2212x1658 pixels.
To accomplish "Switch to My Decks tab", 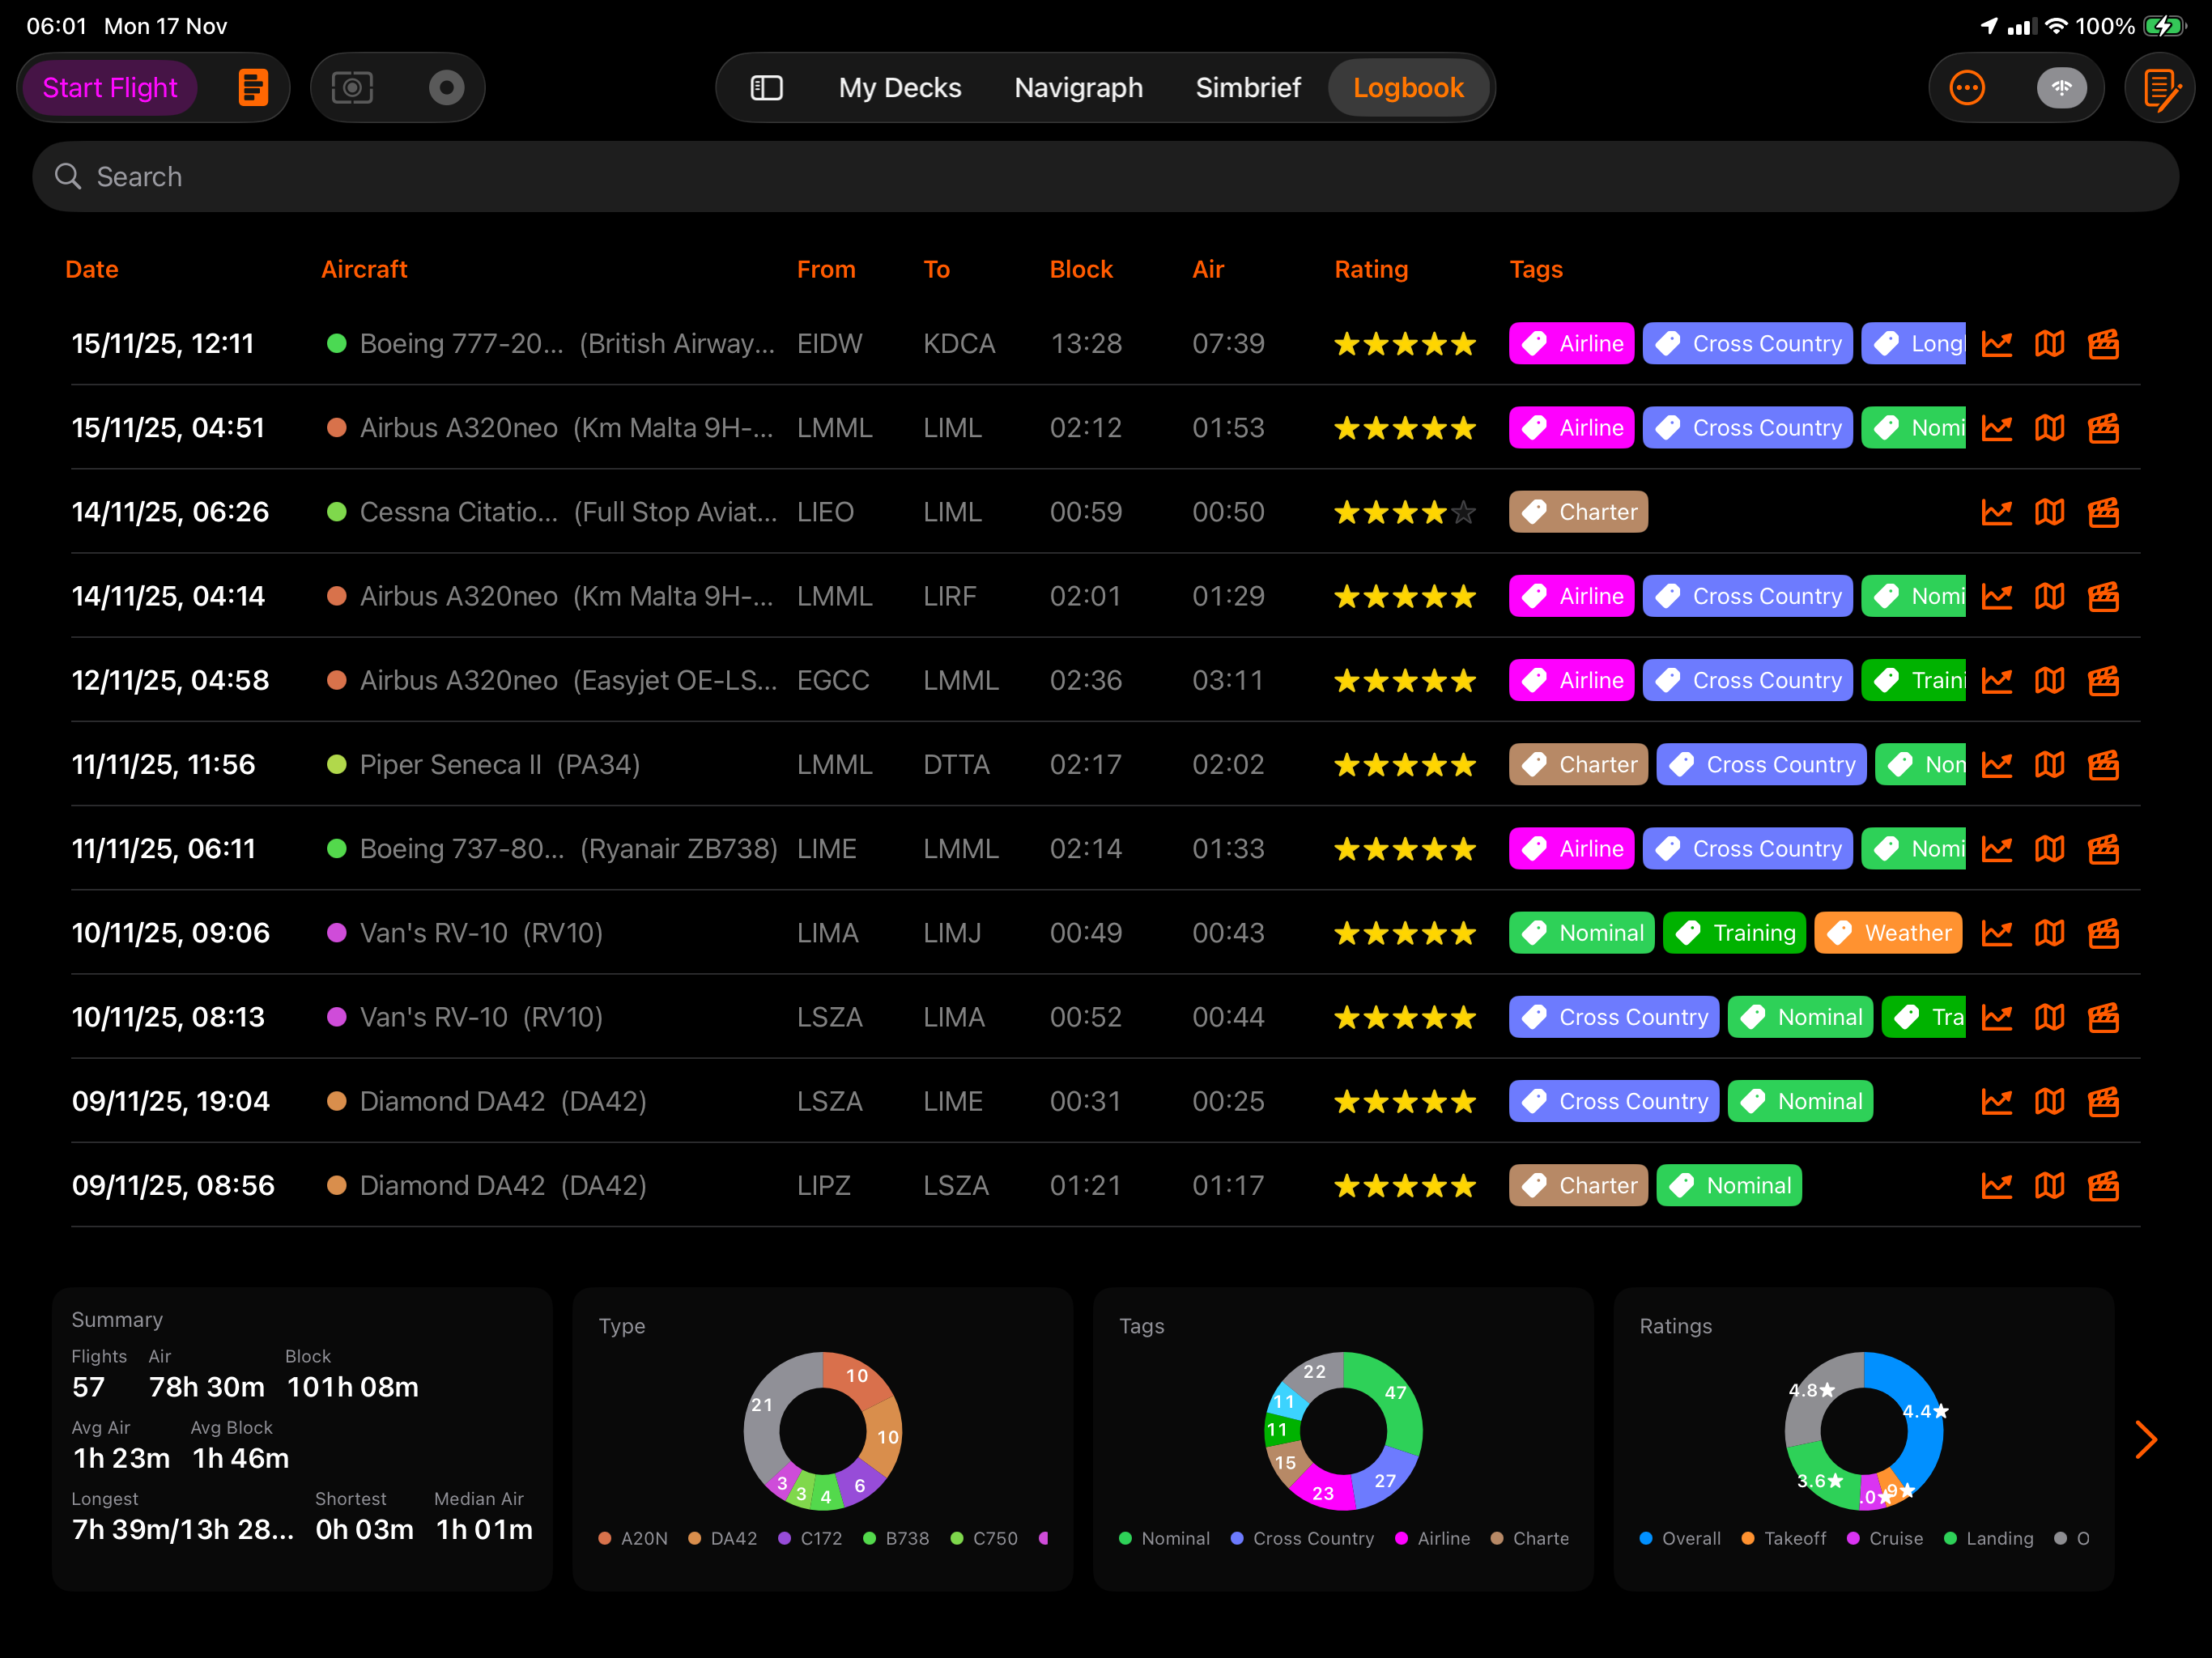I will [x=899, y=88].
